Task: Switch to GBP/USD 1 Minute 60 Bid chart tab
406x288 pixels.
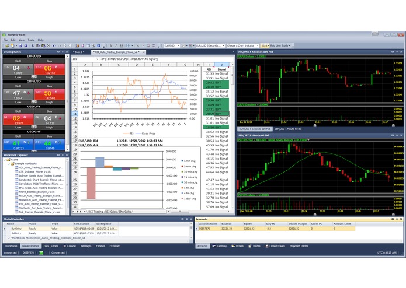Action: (x=288, y=129)
